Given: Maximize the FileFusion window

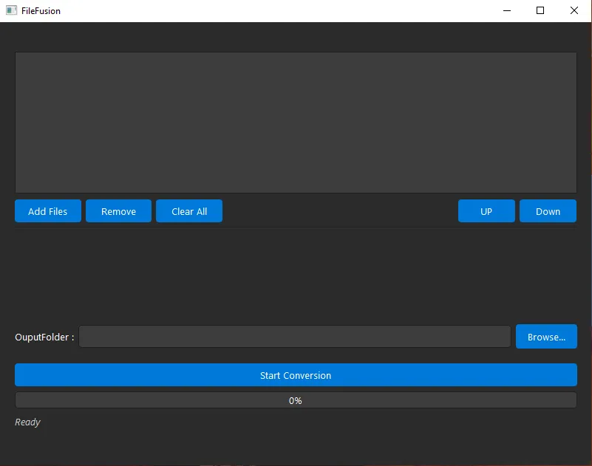Looking at the screenshot, I should [x=540, y=11].
